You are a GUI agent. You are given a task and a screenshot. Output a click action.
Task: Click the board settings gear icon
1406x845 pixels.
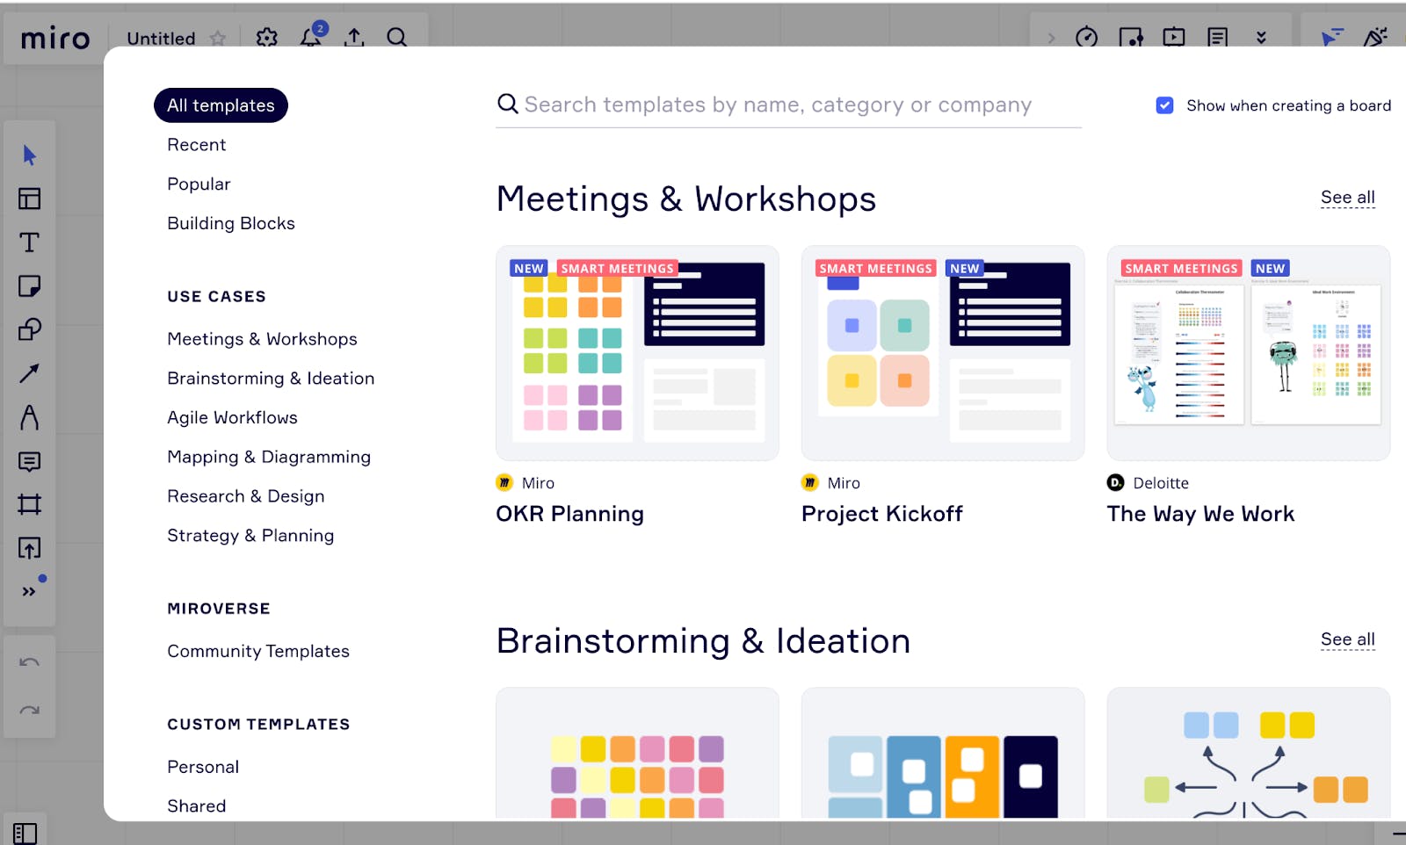click(266, 38)
